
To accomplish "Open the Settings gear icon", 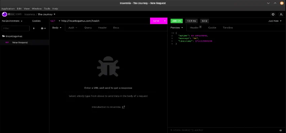I will click(x=273, y=14).
